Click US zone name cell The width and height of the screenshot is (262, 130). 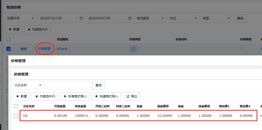[25, 116]
